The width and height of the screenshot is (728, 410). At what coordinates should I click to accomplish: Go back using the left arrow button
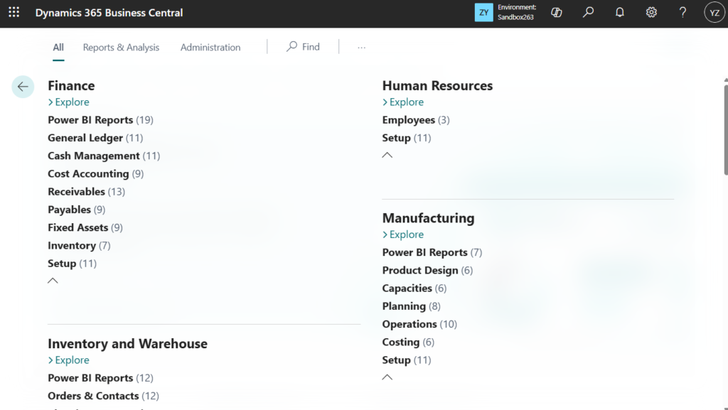[x=23, y=87]
